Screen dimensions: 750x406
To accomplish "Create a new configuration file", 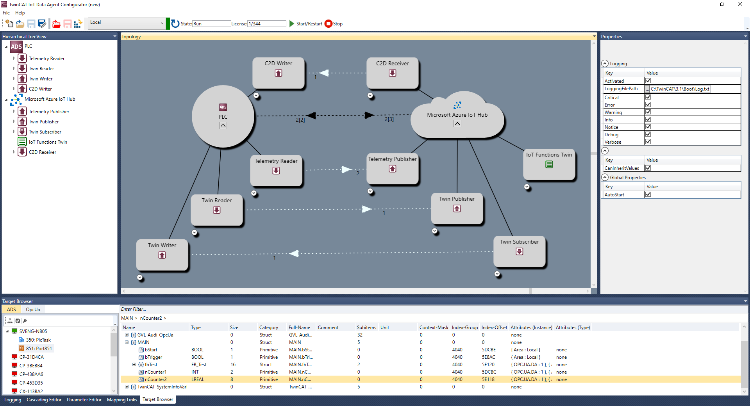I will click(9, 24).
